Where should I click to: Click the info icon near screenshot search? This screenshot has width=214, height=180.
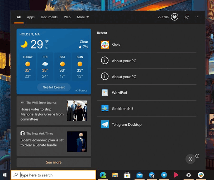tap(197, 156)
